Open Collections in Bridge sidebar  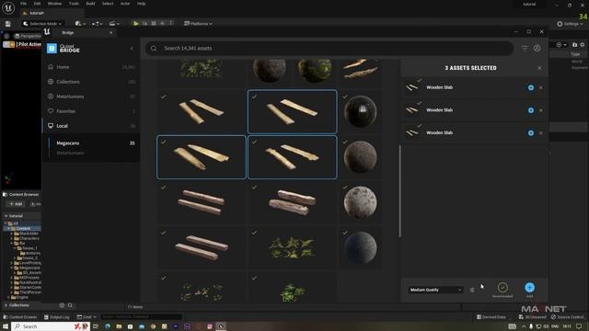point(68,82)
